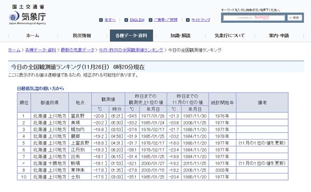Click the arrow icon beside ご意見・ご感想
The width and height of the screenshot is (311, 192).
150,20
